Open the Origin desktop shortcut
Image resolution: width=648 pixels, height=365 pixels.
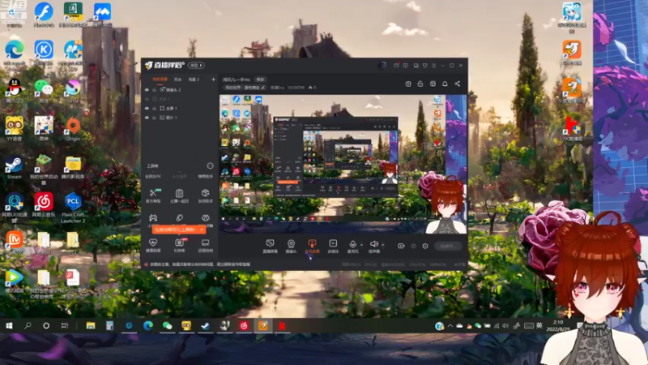[x=73, y=130]
